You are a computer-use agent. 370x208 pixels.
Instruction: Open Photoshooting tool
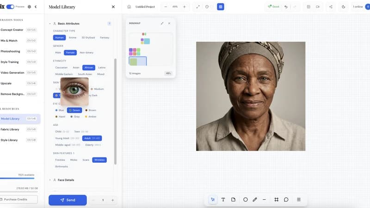[18, 51]
